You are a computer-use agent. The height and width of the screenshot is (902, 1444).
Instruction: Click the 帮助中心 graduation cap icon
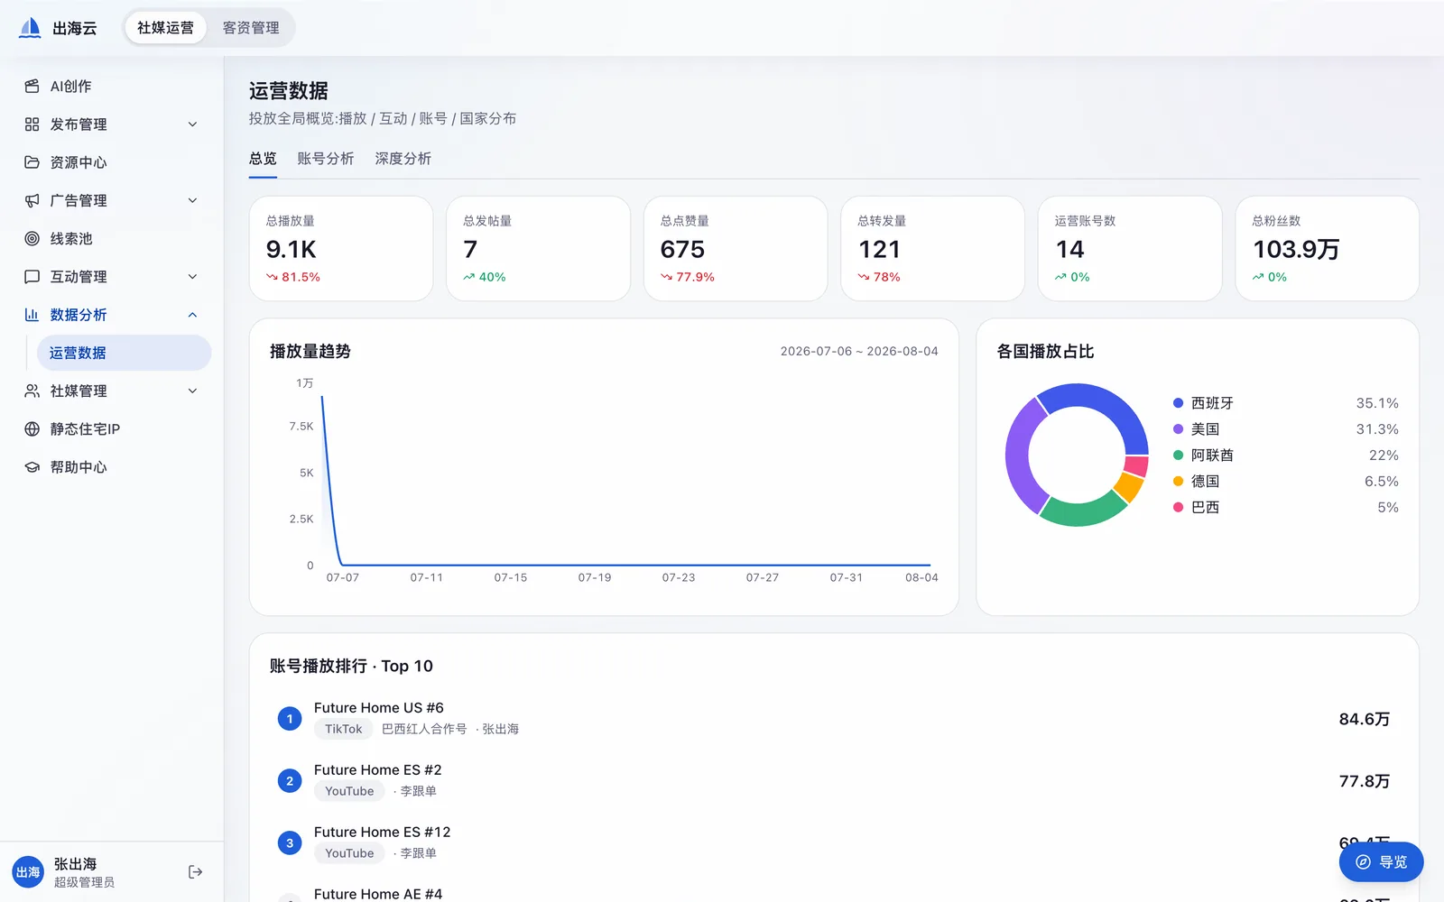click(32, 467)
